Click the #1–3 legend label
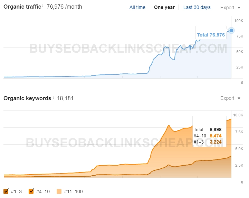The width and height of the screenshot is (249, 198). coord(16,191)
